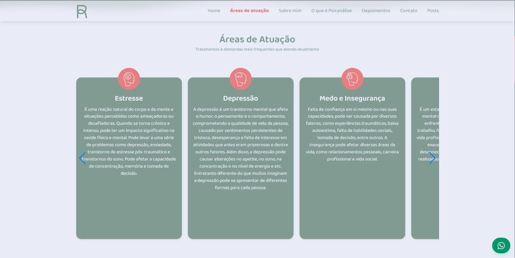Open the Home menu item
515x258 pixels.
[x=214, y=11]
